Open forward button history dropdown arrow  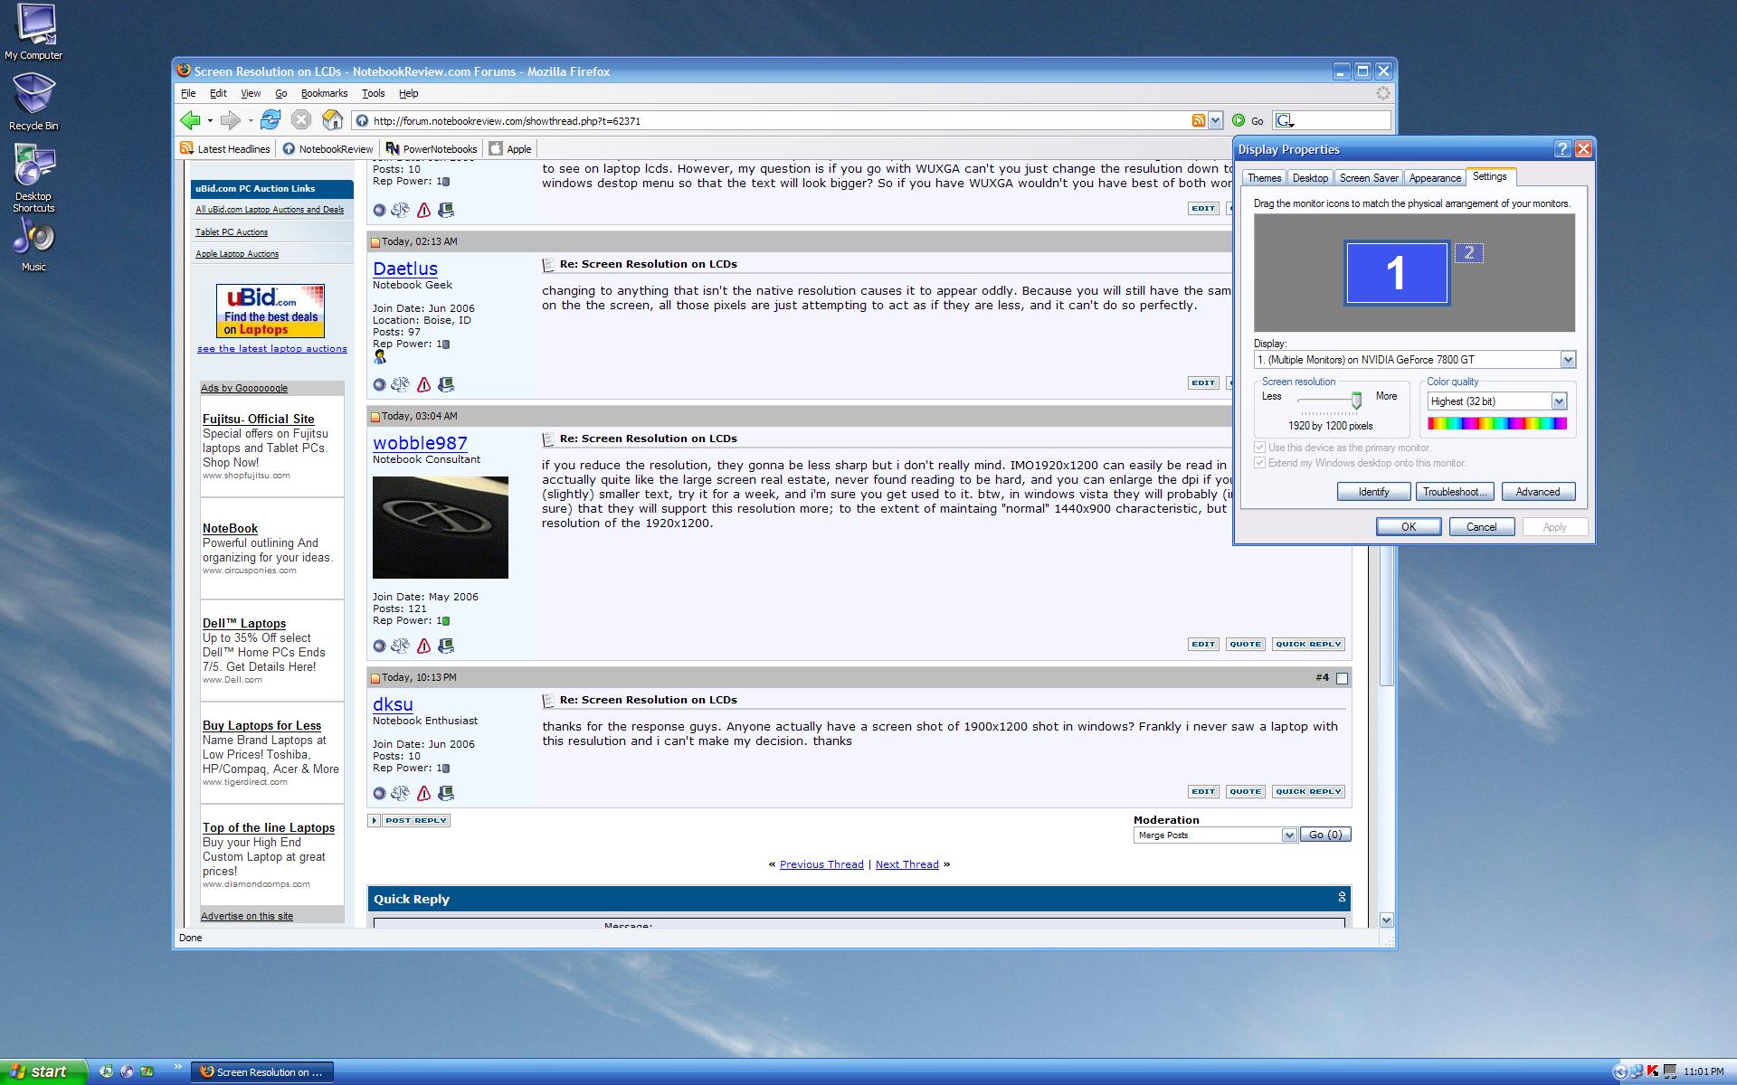(x=251, y=120)
